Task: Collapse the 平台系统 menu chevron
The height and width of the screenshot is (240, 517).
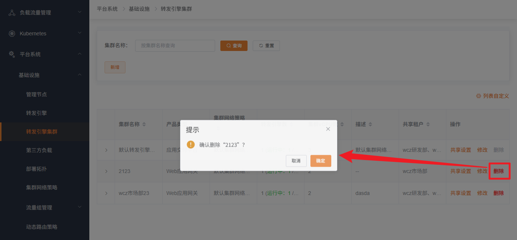Action: [x=80, y=54]
